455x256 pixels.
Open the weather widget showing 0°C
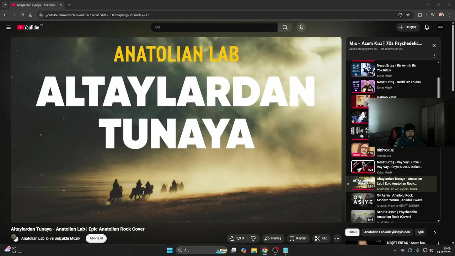[x=13, y=250]
